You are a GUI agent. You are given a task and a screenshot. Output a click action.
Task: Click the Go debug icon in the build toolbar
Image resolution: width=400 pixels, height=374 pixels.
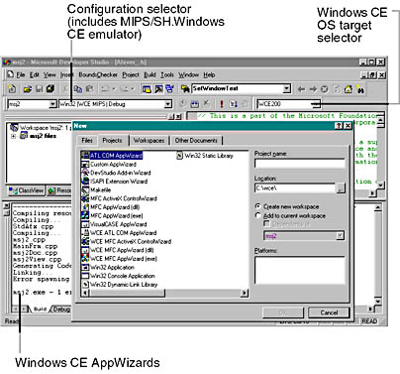pos(233,104)
